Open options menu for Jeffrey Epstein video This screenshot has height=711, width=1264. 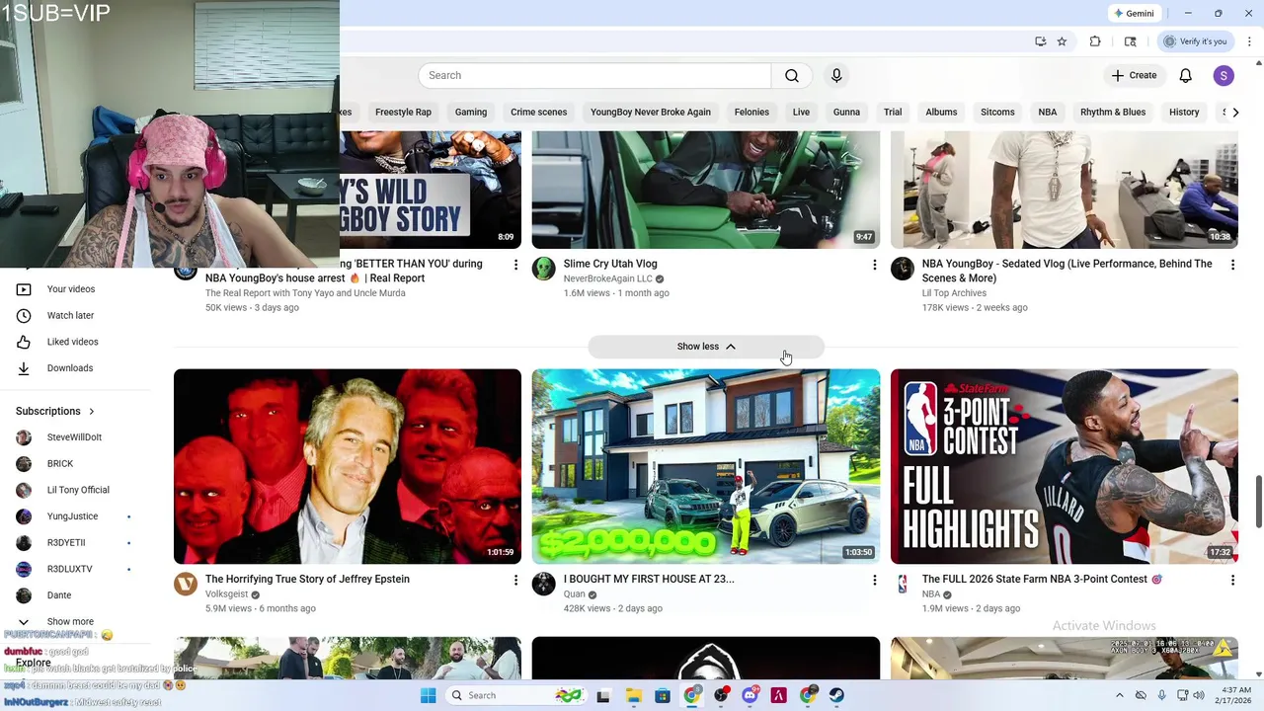tap(515, 580)
